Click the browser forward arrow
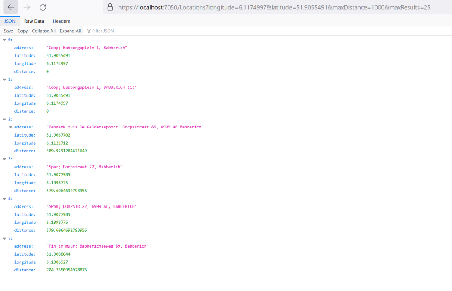Screen dimensions: 452x291 tap(27, 7)
